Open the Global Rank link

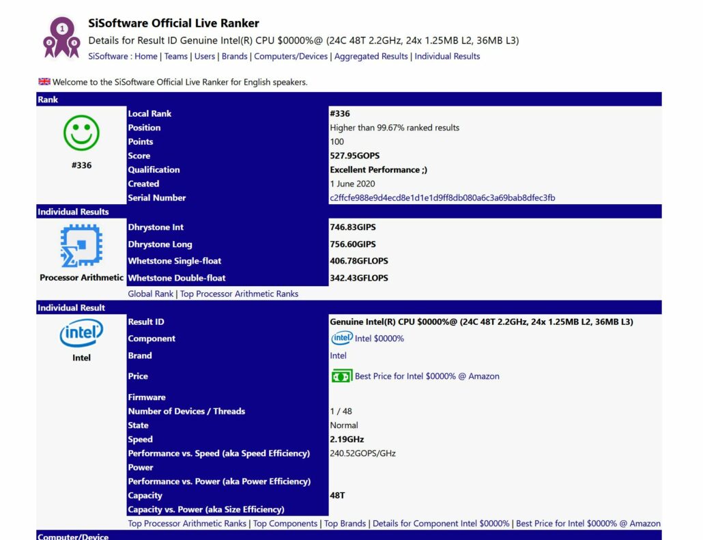pyautogui.click(x=150, y=294)
